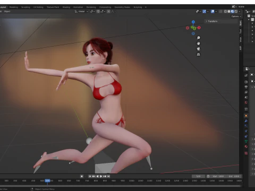Add a new workspace with plus button
This screenshot has width=255, height=191.
(x=146, y=7)
